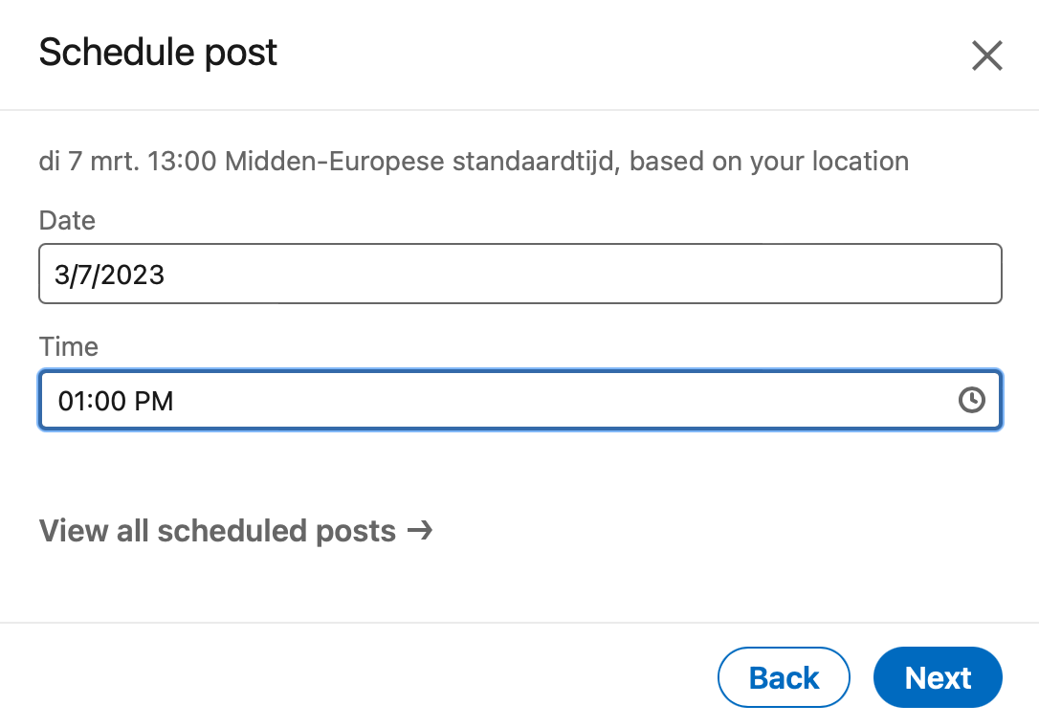The width and height of the screenshot is (1039, 727).
Task: Click the Schedule post heading
Action: coord(158,53)
